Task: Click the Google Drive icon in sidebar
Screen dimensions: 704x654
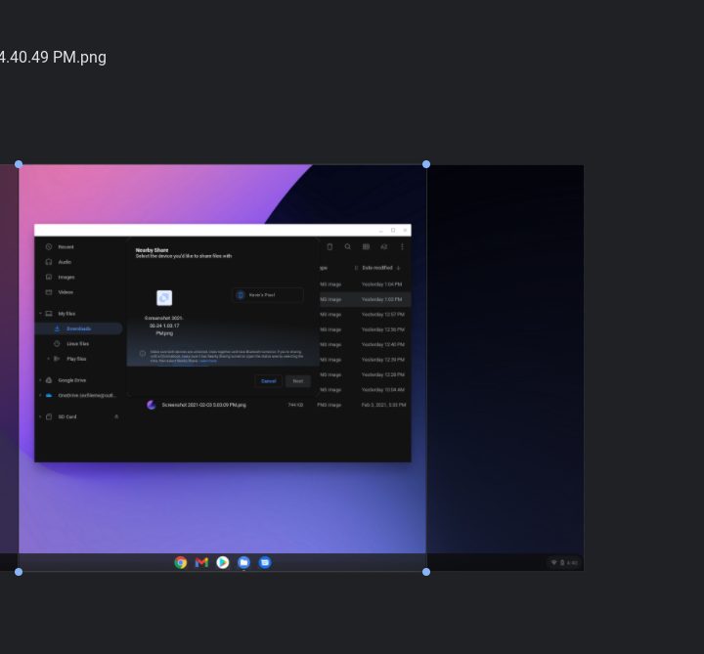Action: tap(49, 380)
